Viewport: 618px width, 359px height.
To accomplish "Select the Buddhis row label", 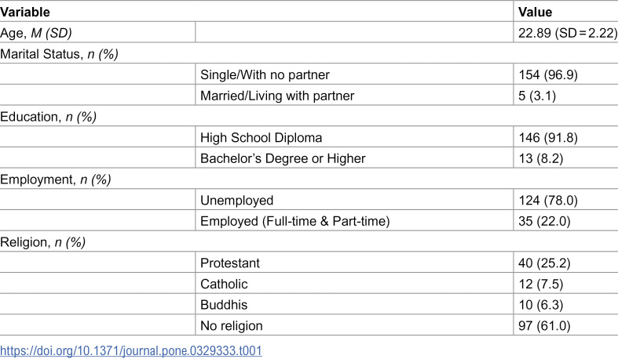I will click(x=224, y=305).
